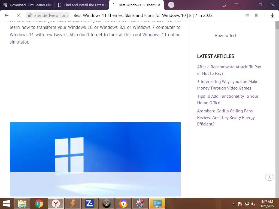Viewport: 279px width, 209px height.
Task: Click the site security lock icon
Action: coord(29,15)
